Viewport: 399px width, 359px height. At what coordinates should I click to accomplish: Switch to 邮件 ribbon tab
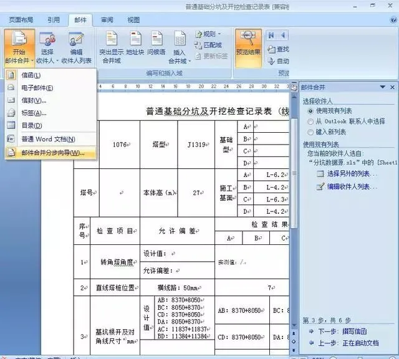click(x=80, y=20)
